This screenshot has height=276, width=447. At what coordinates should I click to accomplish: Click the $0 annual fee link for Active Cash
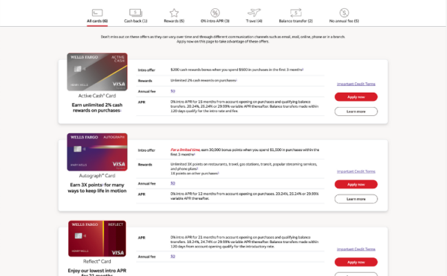(173, 91)
